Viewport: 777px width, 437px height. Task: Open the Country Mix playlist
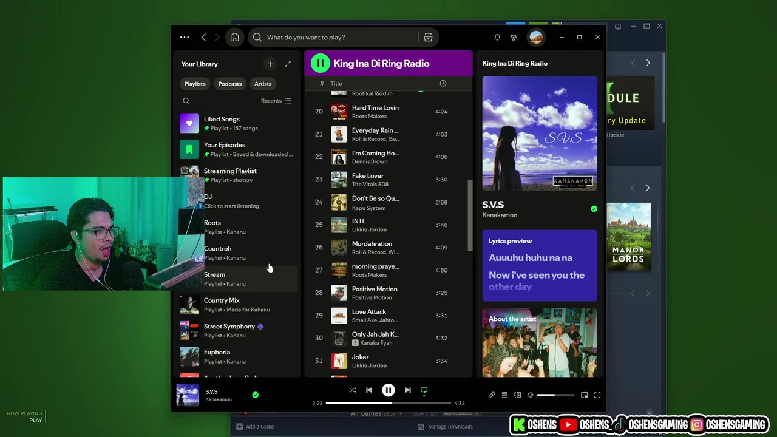pos(238,305)
